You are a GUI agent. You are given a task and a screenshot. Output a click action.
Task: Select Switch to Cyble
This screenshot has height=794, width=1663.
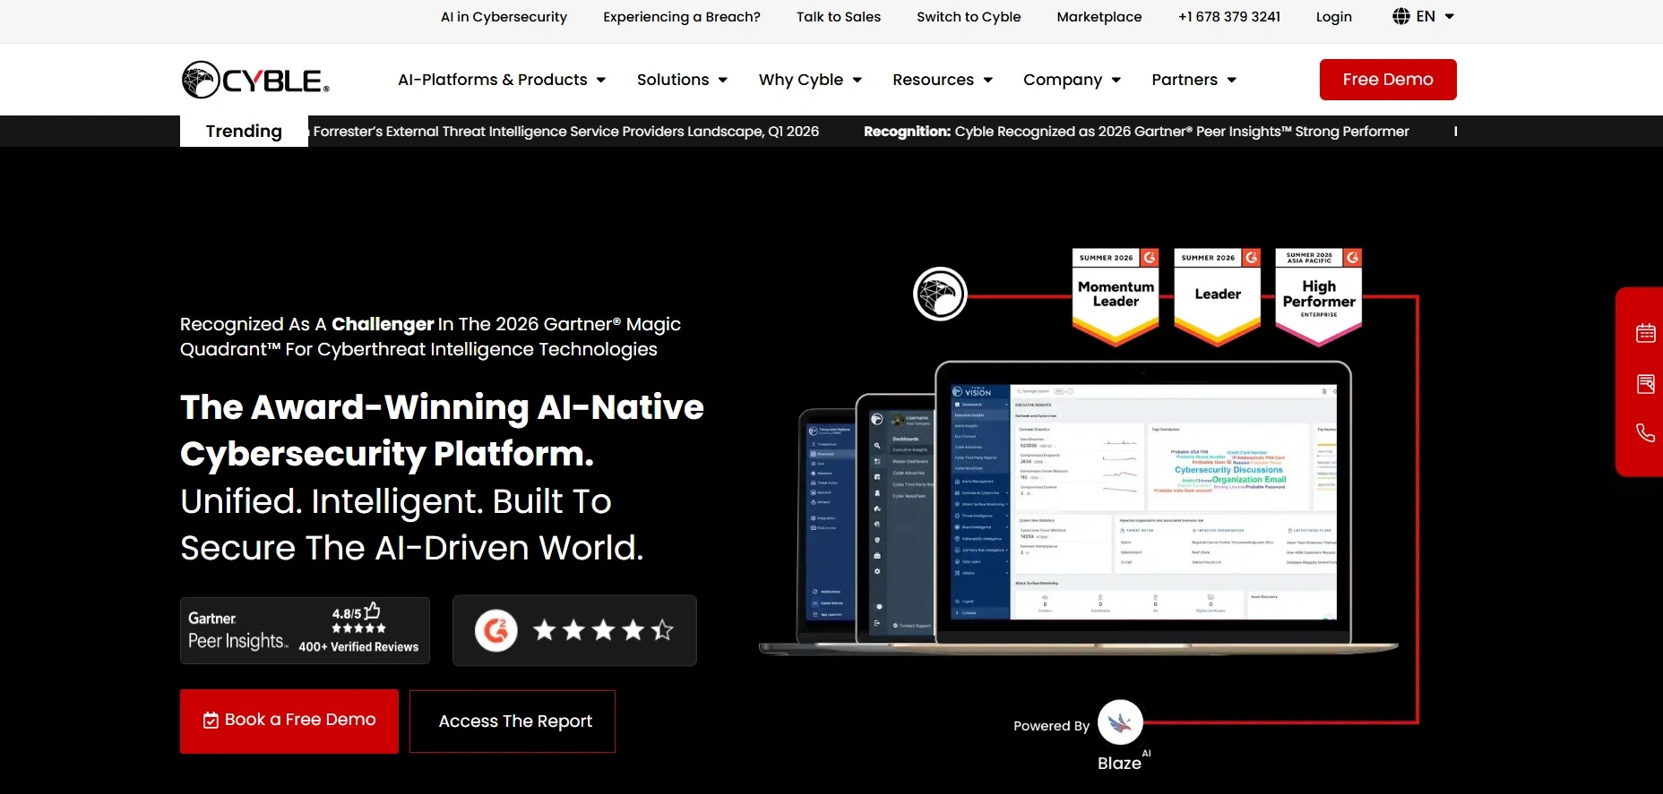coord(969,16)
